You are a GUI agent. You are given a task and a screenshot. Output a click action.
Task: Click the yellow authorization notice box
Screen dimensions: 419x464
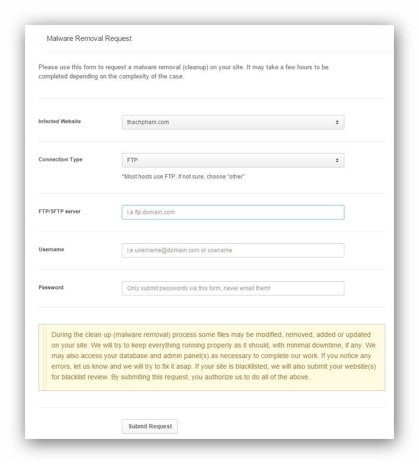[212, 357]
